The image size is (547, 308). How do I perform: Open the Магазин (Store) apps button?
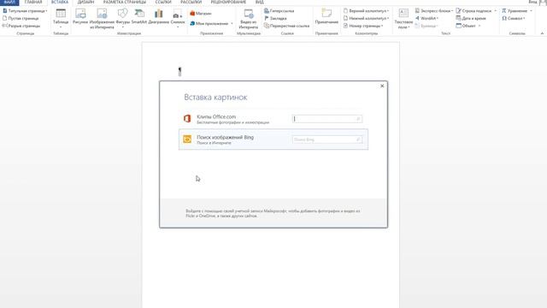pos(201,14)
